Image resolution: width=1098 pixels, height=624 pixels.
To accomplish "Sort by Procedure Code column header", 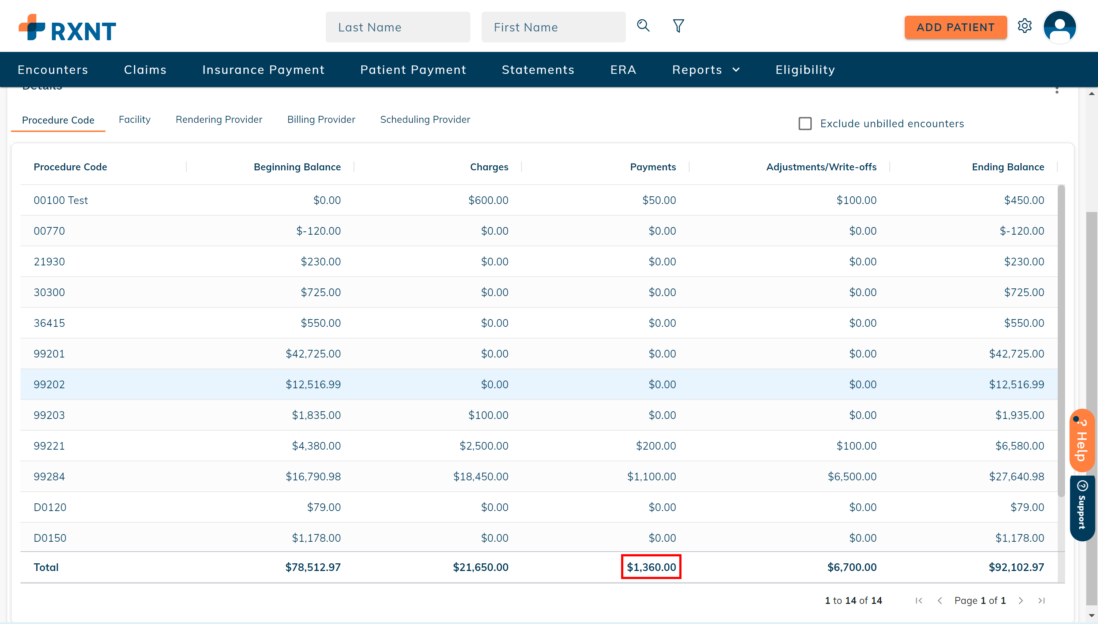I will pyautogui.click(x=70, y=167).
